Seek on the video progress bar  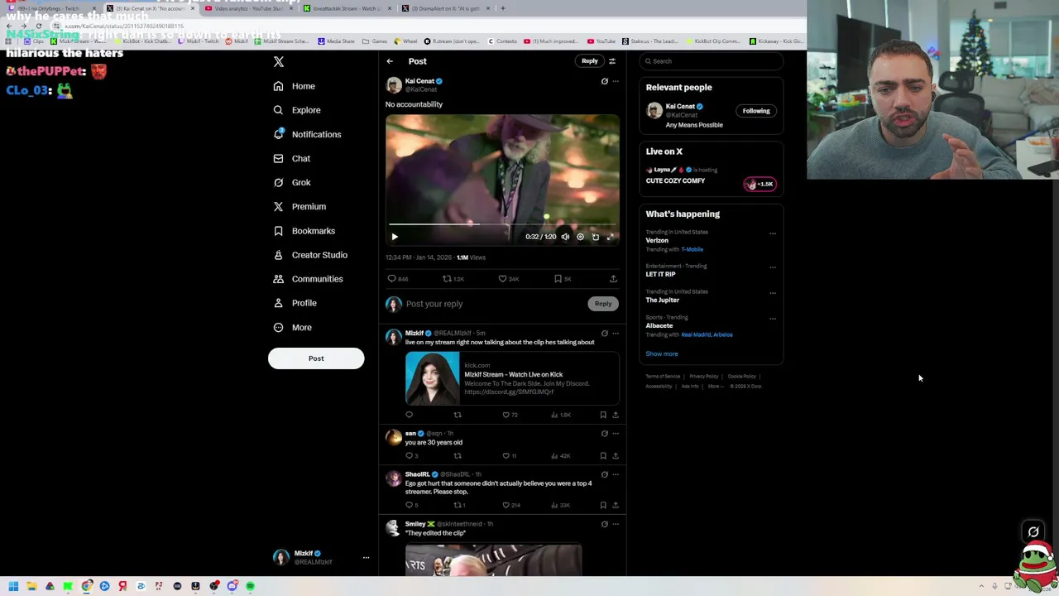coord(502,224)
